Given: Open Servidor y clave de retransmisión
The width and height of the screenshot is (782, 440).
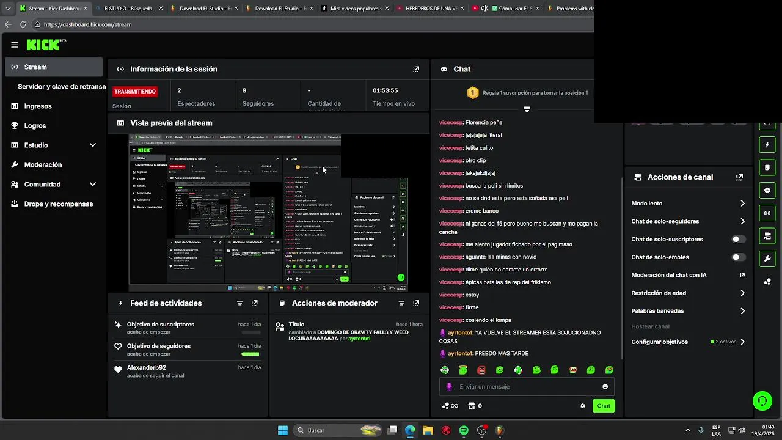Looking at the screenshot, I should 62,87.
